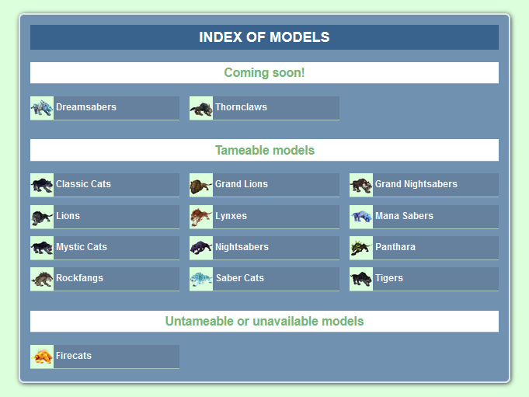The width and height of the screenshot is (529, 397).
Task: Click the Lynxes orange cat icon
Action: [201, 217]
